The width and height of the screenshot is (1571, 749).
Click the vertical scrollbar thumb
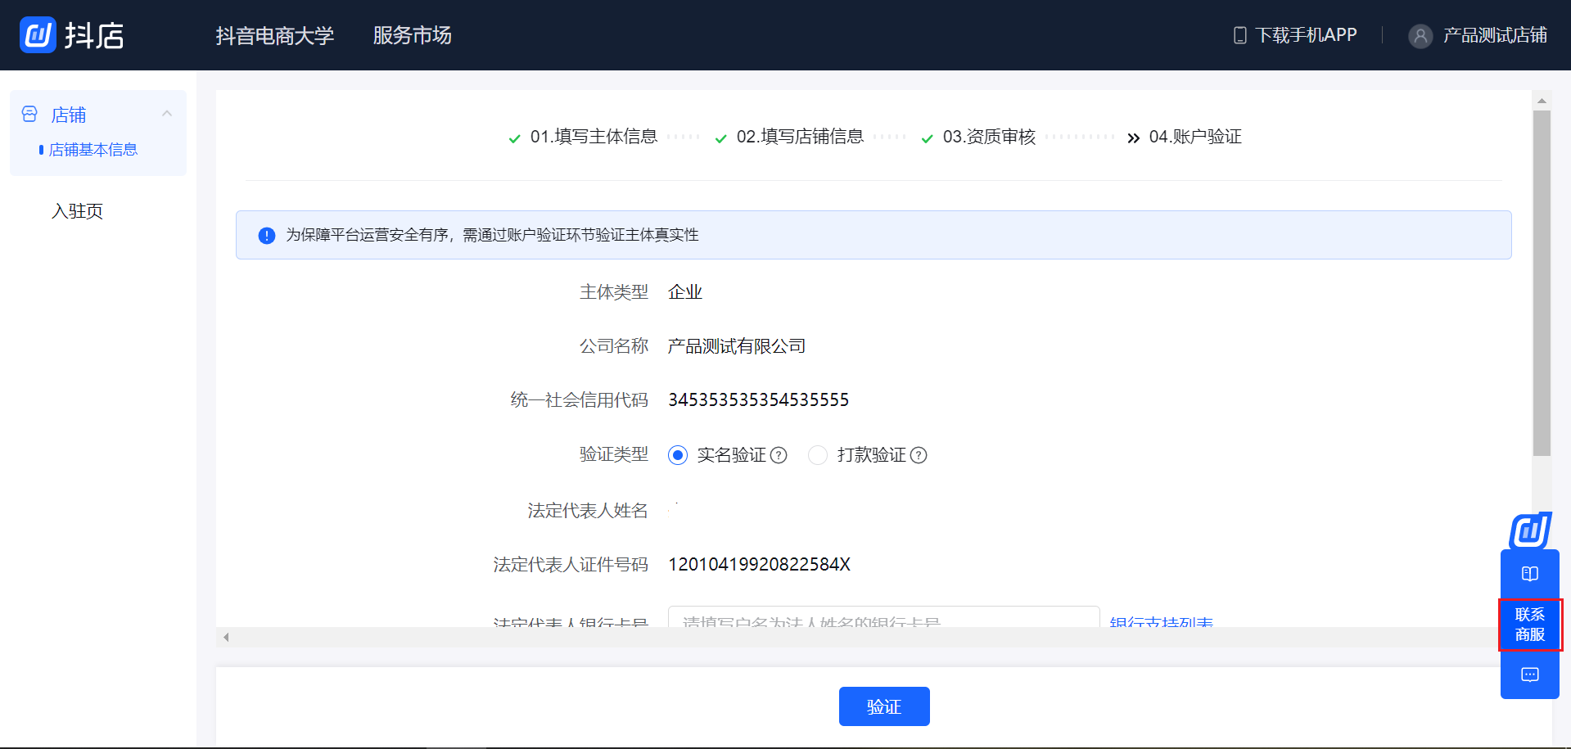[x=1542, y=283]
